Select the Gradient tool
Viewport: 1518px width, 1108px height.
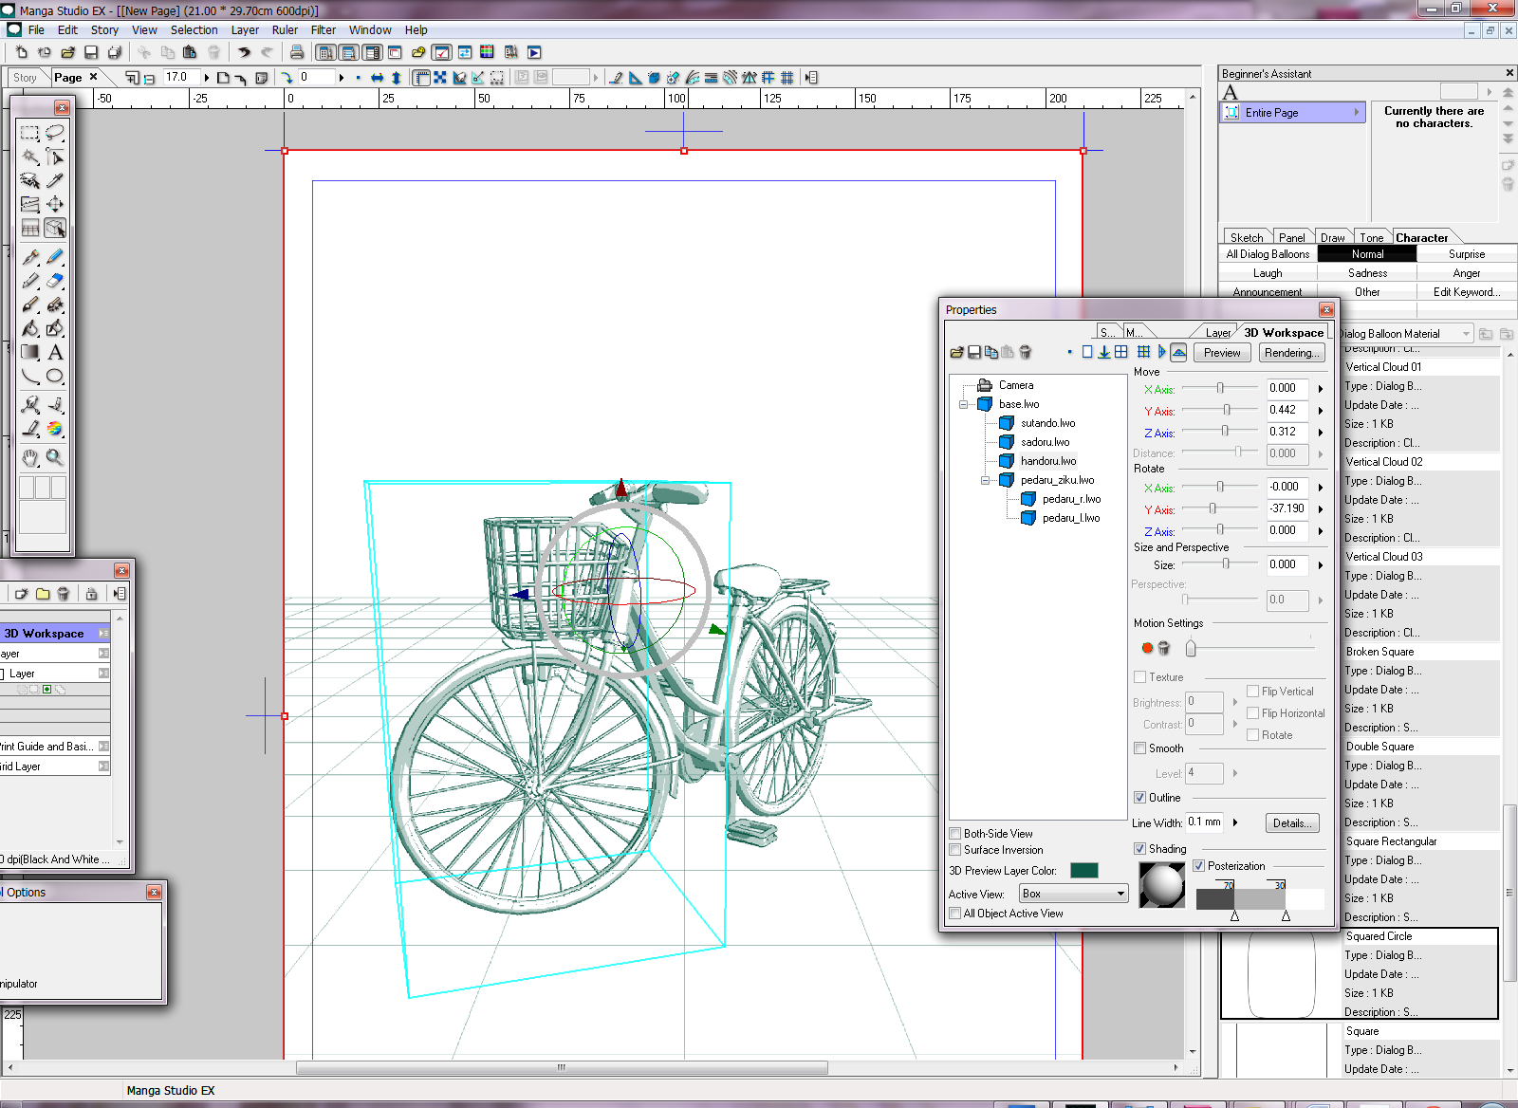pos(30,353)
